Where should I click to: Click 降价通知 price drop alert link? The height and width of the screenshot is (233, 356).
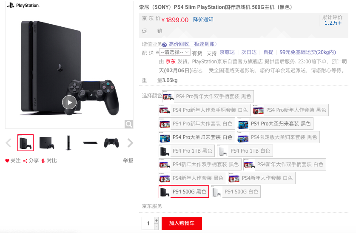(203, 20)
